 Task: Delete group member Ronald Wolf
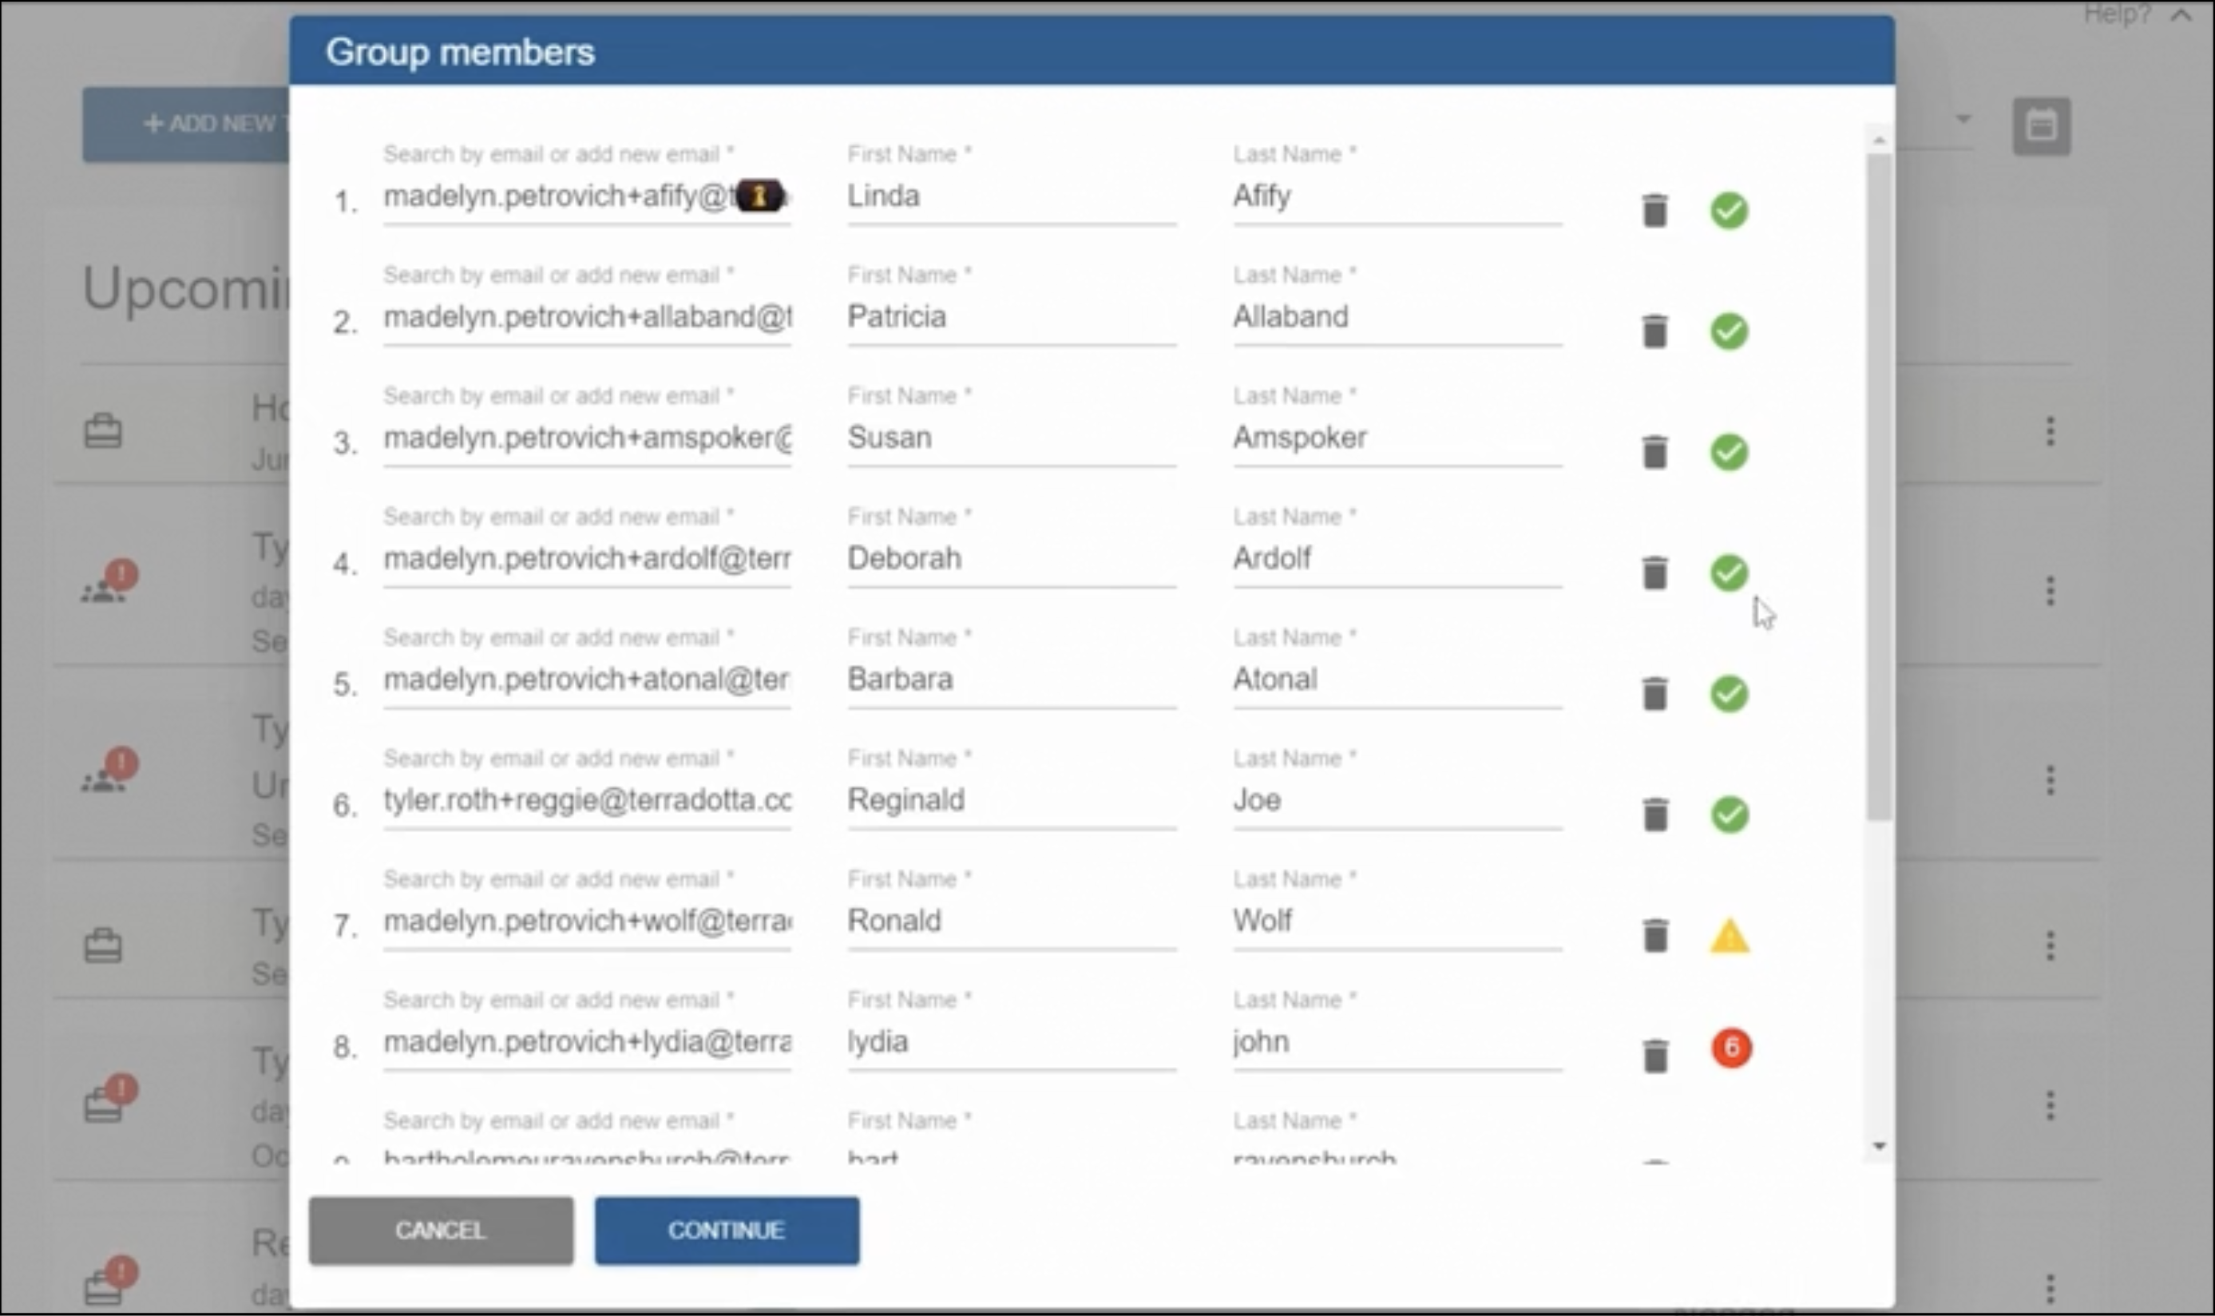[1654, 934]
